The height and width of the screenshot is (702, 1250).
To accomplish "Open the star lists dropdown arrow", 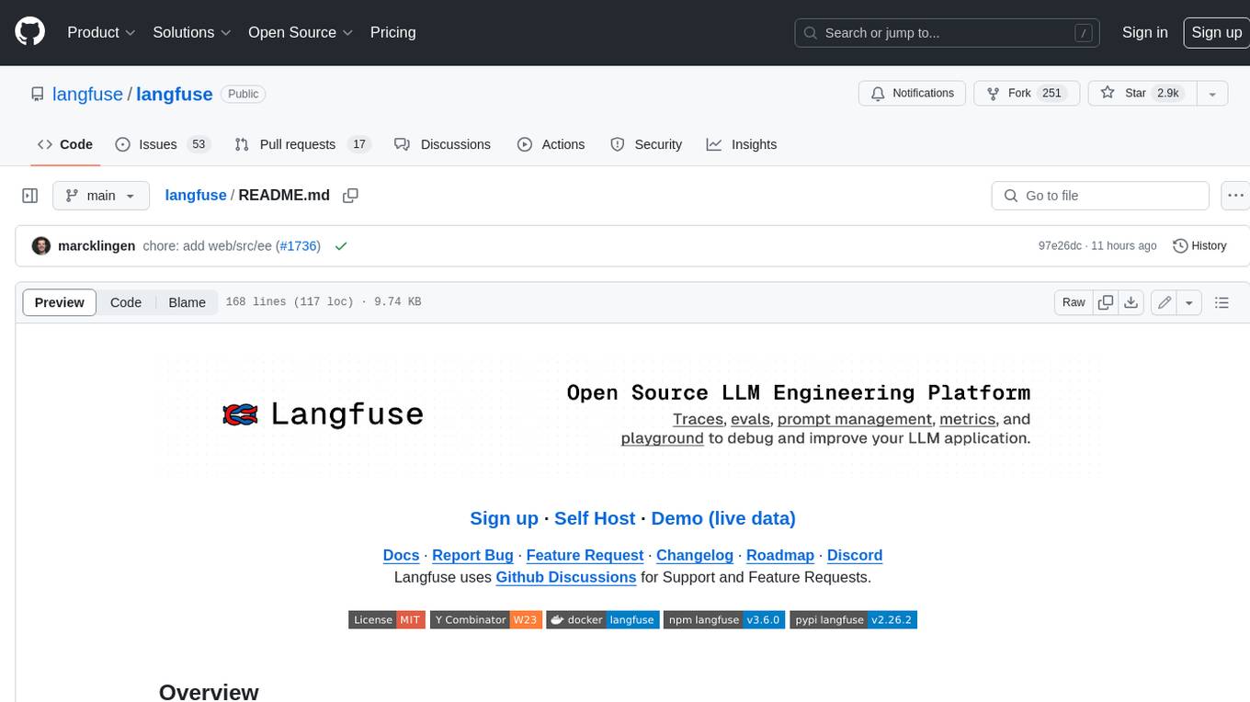I will 1212,94.
